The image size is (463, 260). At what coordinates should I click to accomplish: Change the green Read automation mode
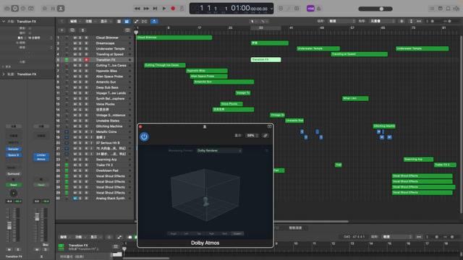(13, 185)
